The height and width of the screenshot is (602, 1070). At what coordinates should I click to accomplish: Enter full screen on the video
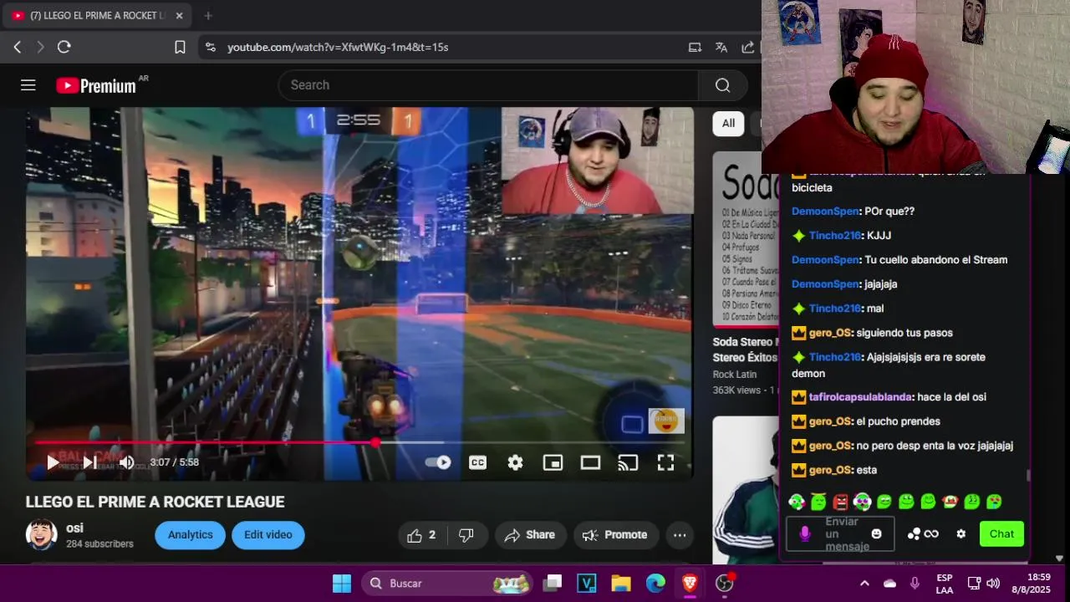665,462
